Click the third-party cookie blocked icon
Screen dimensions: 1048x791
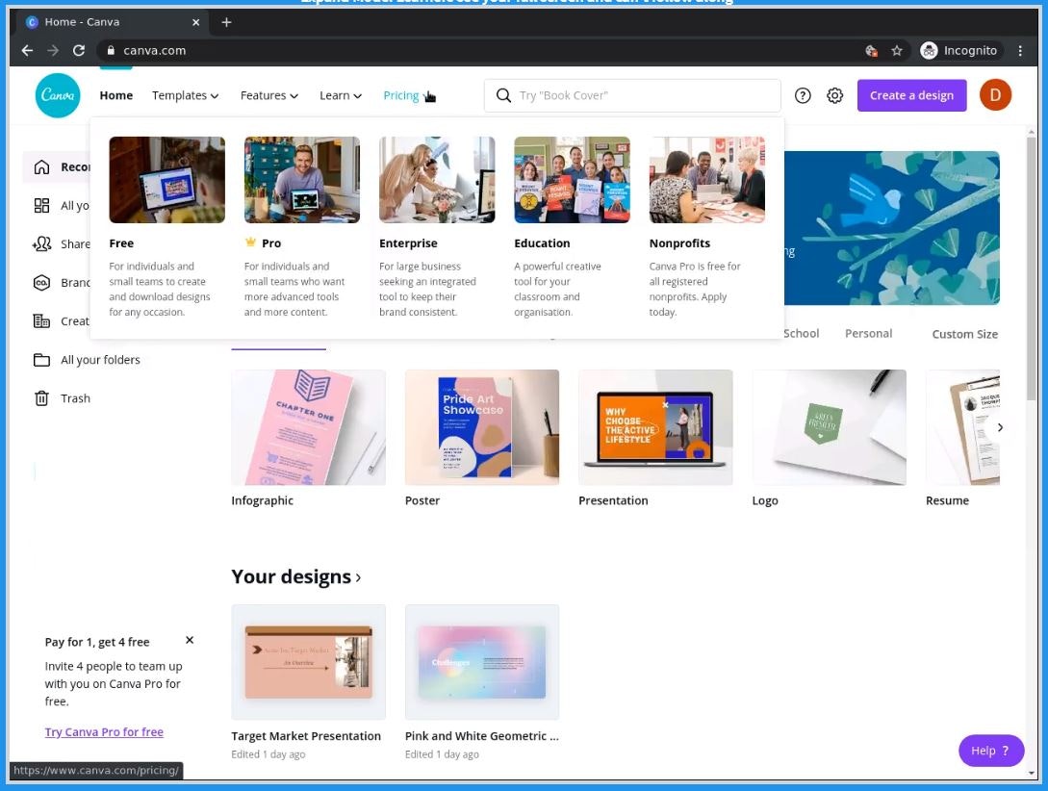pos(871,50)
